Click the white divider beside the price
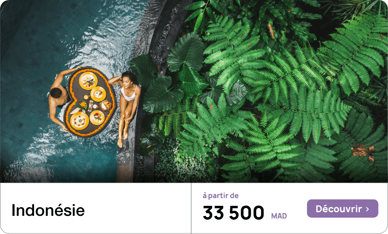This screenshot has width=388, height=234. 191,208
